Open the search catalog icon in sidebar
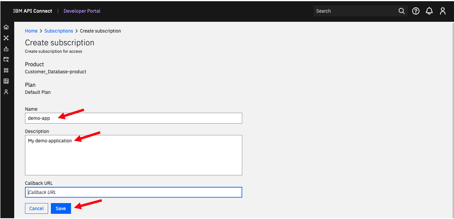Viewport: 454px width, 219px height. click(6, 60)
